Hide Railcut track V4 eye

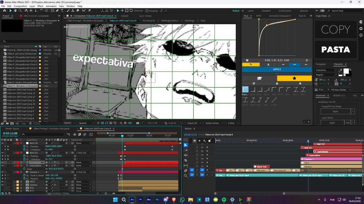(207, 159)
